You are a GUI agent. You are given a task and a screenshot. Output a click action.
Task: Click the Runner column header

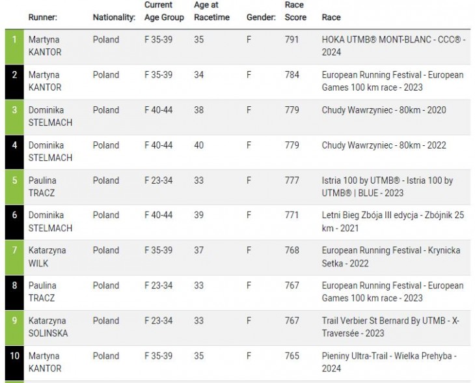[x=43, y=18]
